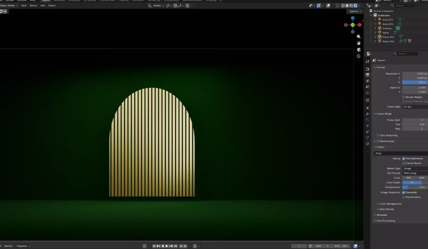The width and height of the screenshot is (428, 249).
Task: Toggle the proportional editing button
Action: click(187, 6)
